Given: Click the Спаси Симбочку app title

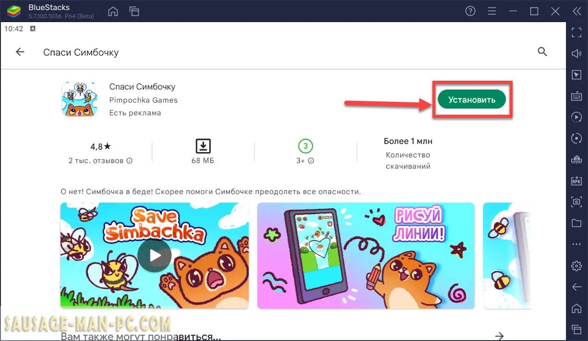Looking at the screenshot, I should 142,87.
